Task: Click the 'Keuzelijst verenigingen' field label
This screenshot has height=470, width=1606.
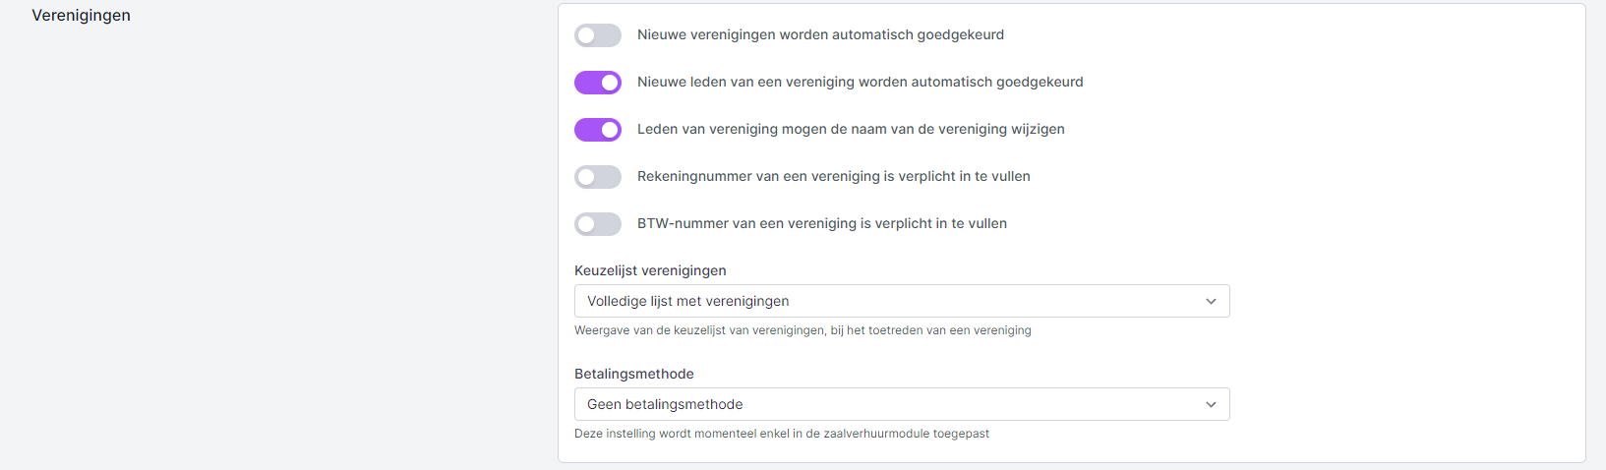Action: (x=650, y=270)
